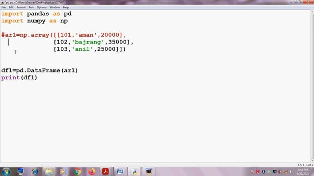Screen dimensions: 314x176
Task: Open the desktop computer taskbar icon
Action: tap(21, 172)
